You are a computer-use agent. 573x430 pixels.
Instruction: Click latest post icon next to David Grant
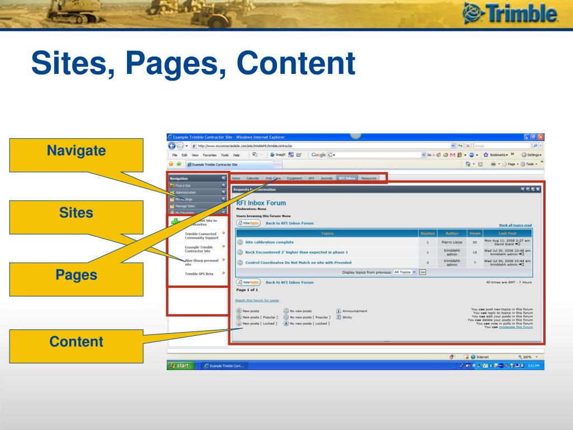(x=518, y=244)
